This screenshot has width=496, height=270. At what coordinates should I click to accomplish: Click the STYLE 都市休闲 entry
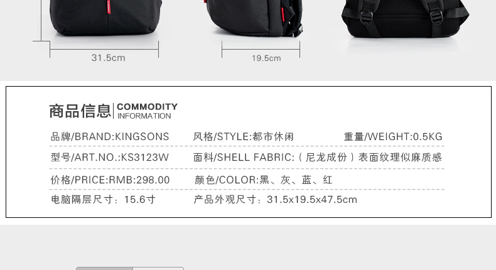coord(244,137)
